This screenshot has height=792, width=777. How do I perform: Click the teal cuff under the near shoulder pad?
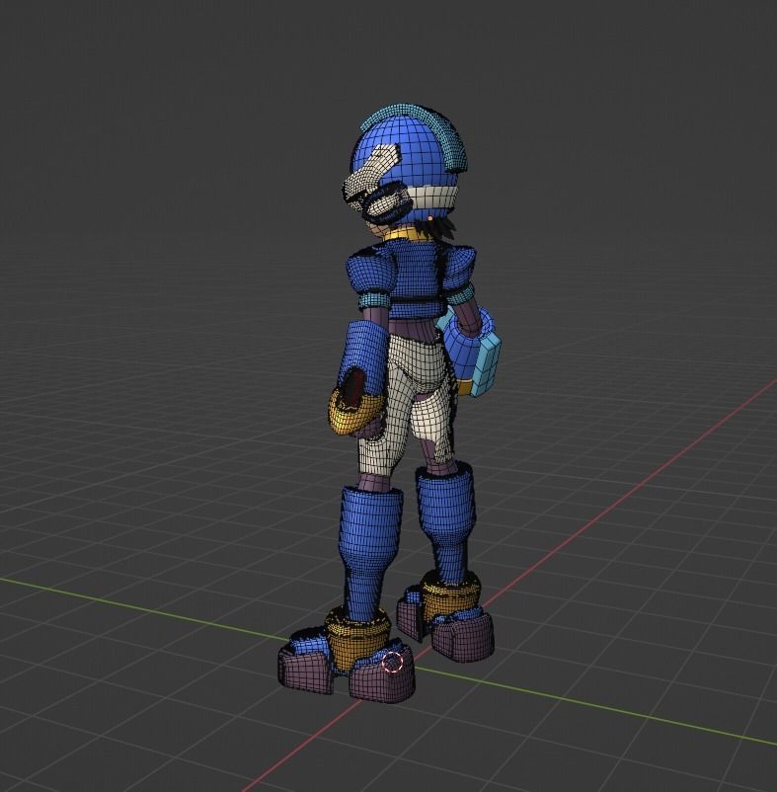(375, 301)
